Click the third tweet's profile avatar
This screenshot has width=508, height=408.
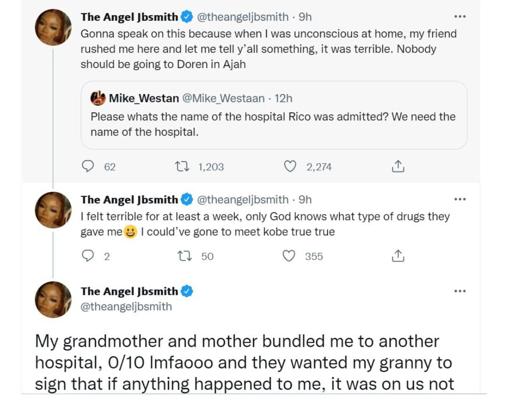point(53,299)
